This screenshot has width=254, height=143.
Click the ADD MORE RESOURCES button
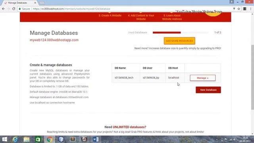[179, 41]
